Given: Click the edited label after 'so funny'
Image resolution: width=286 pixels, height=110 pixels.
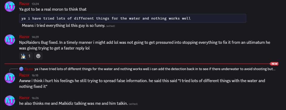Looking at the screenshot, I should point(111,26).
